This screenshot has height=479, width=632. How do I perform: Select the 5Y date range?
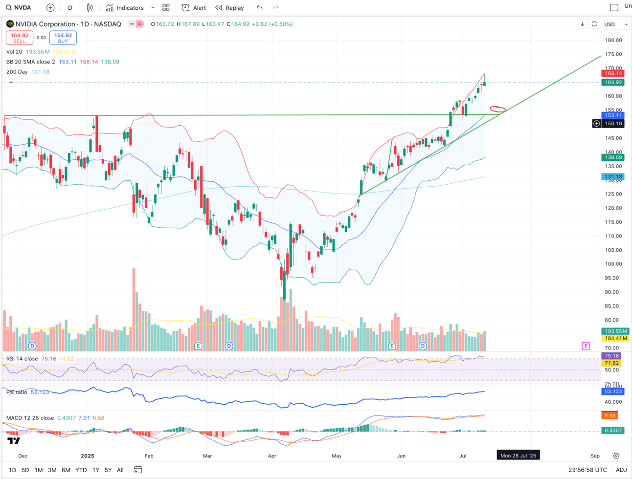(x=108, y=470)
